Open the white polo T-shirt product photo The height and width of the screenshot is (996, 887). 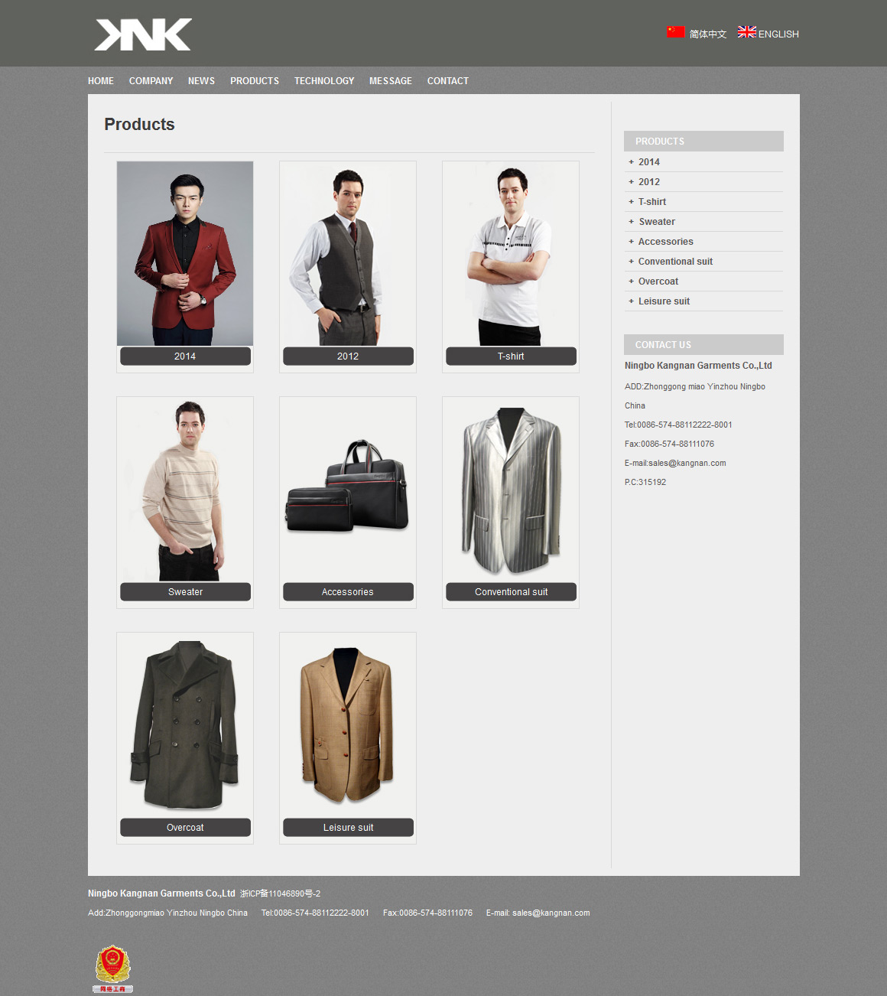[511, 253]
